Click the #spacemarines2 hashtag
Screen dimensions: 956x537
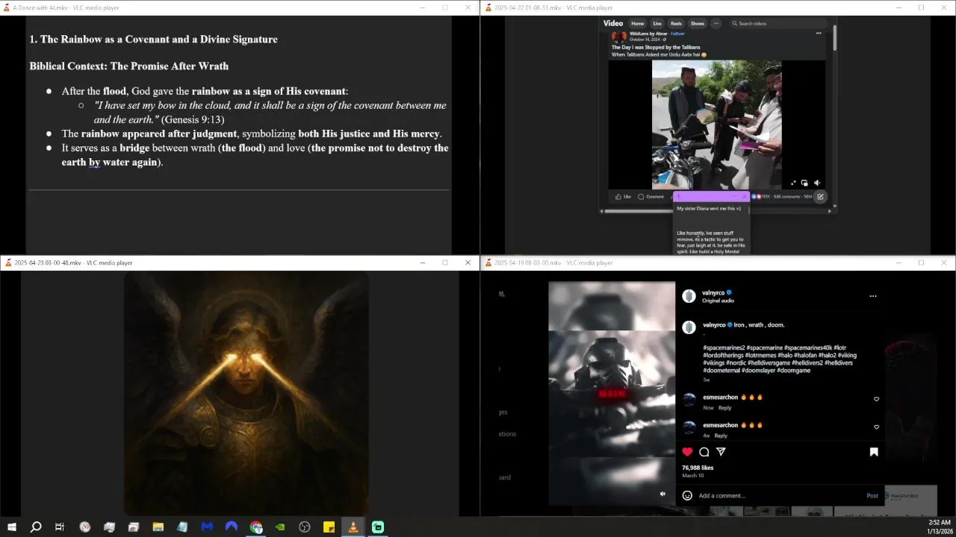[723, 348]
